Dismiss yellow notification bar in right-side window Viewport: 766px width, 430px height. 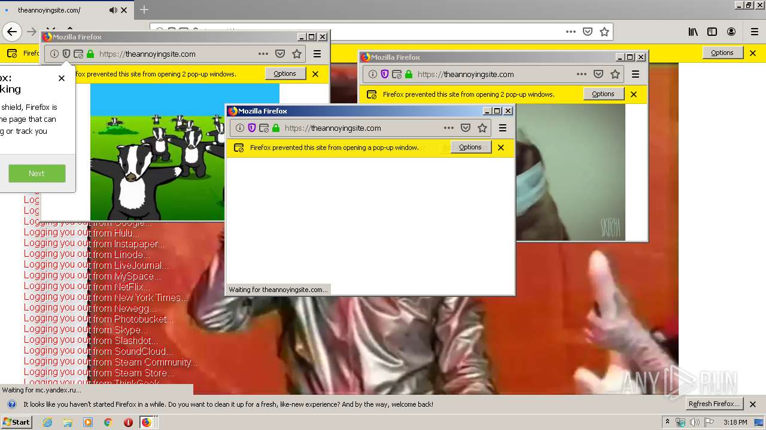coord(634,94)
